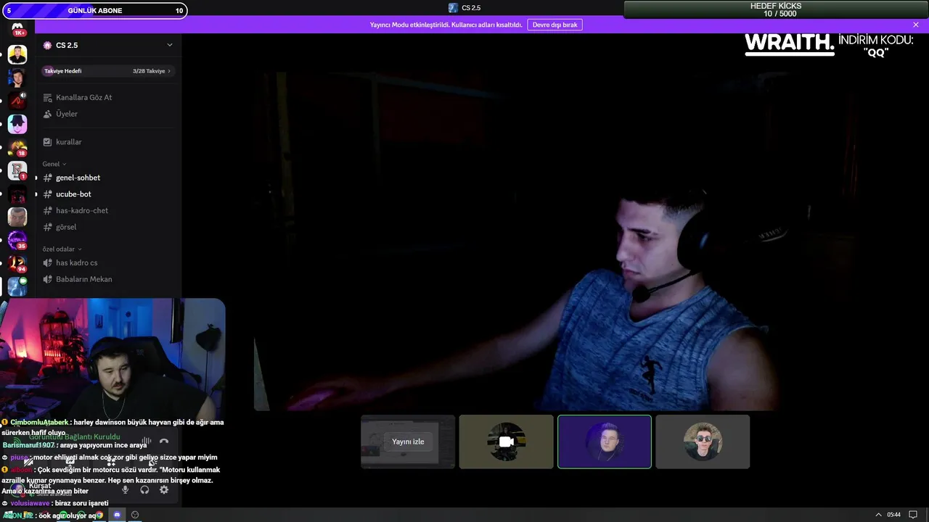Select the server icon with badge 35

coord(17,240)
